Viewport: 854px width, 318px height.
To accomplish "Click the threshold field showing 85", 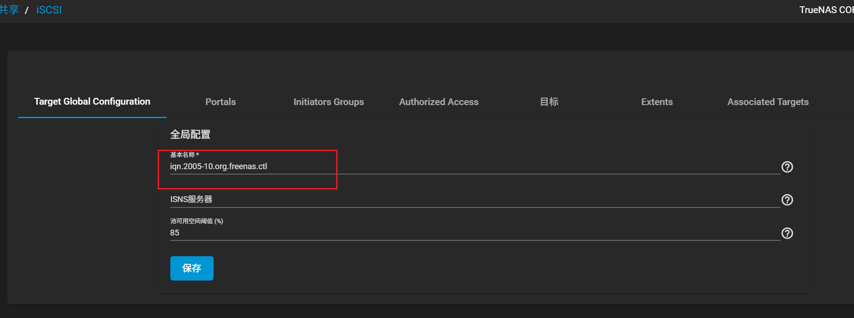I will tap(473, 233).
